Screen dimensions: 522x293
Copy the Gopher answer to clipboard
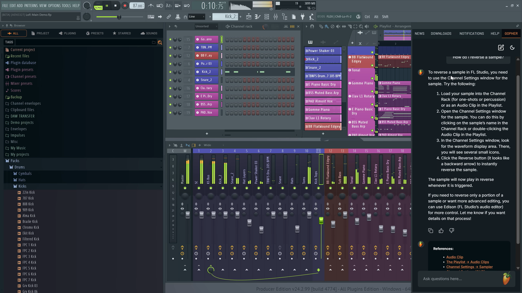[x=431, y=230]
